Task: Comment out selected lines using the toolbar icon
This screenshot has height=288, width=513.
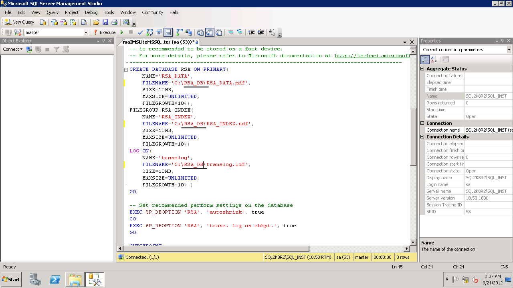Action: pyautogui.click(x=230, y=32)
